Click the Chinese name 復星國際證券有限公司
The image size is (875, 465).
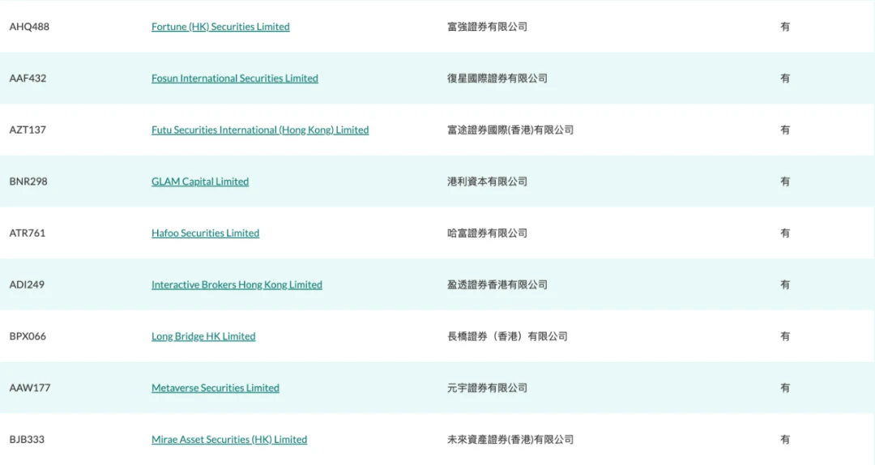(497, 79)
